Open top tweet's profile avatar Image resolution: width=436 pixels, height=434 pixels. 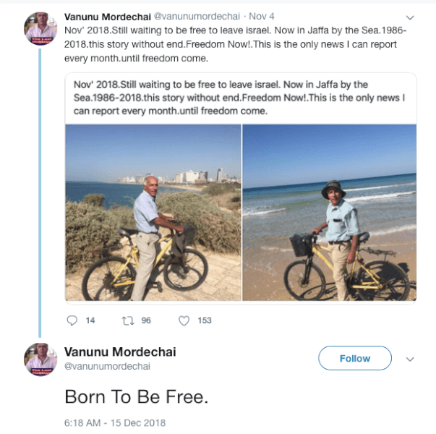40,29
